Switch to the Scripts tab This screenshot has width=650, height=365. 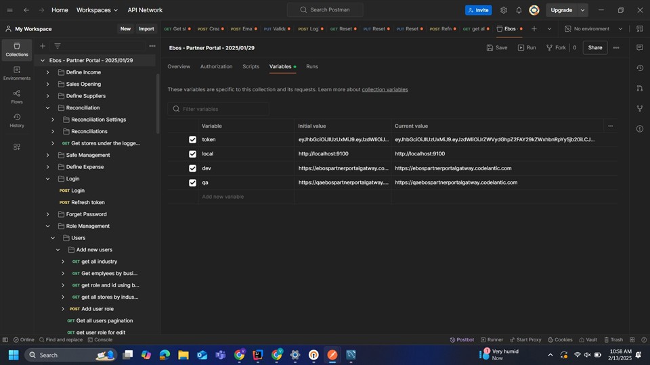251,66
